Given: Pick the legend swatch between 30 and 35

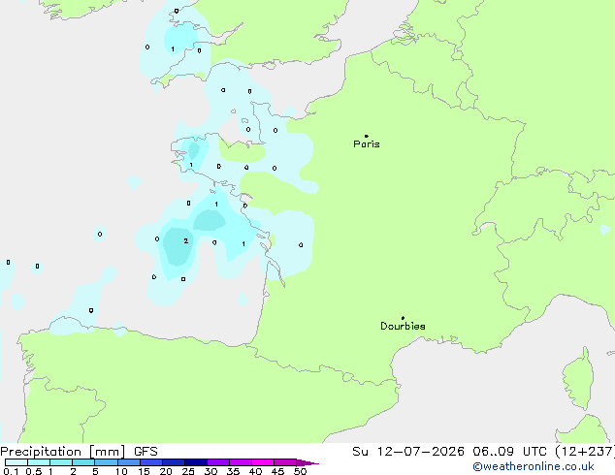Looking at the screenshot, I should pyautogui.click(x=217, y=462).
